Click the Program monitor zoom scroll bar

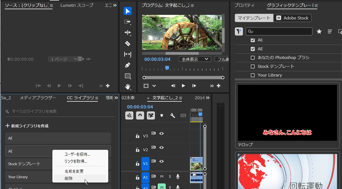(x=184, y=78)
